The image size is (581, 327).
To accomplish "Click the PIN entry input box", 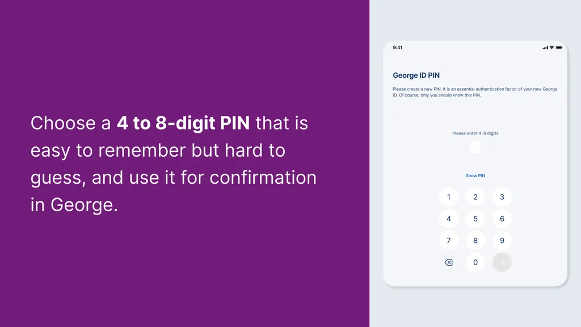I will click(x=475, y=147).
